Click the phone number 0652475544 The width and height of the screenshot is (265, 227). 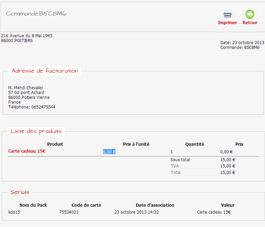point(43,107)
